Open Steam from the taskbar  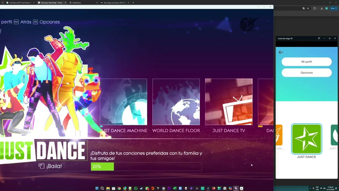(141, 188)
